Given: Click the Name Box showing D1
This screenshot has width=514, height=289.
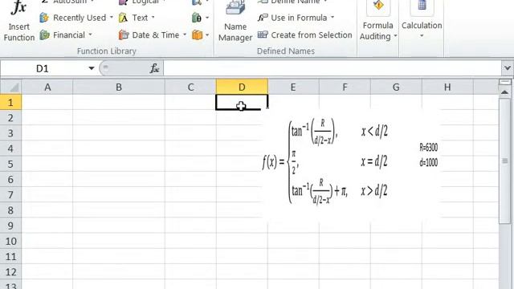Looking at the screenshot, I should (43, 68).
